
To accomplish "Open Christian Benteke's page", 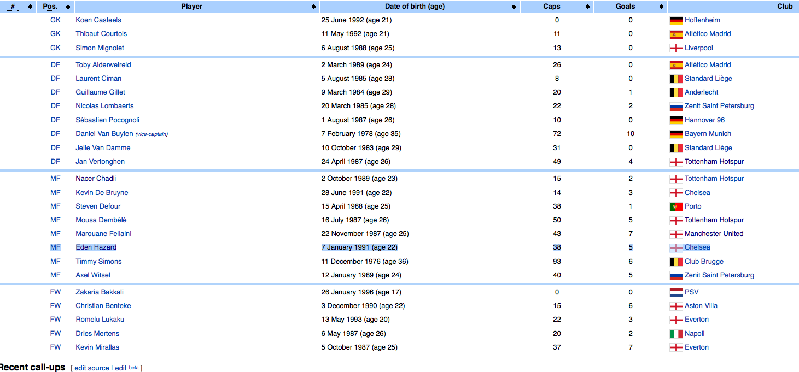I will click(103, 306).
